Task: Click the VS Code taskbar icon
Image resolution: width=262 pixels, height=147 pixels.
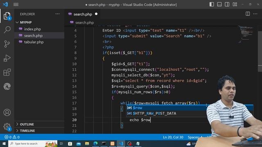Action: click(x=121, y=143)
